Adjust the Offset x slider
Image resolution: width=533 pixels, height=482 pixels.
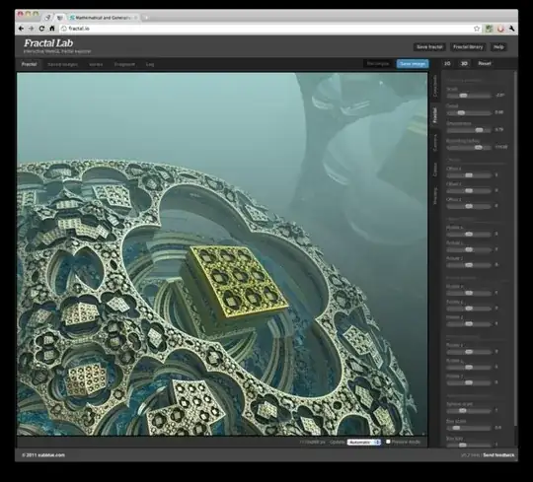tap(469, 175)
